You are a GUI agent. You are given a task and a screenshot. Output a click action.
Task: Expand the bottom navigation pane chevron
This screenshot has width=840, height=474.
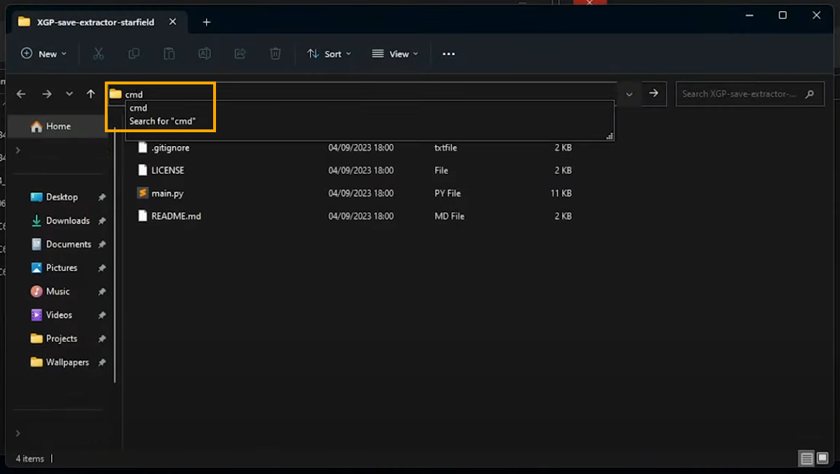click(x=18, y=433)
